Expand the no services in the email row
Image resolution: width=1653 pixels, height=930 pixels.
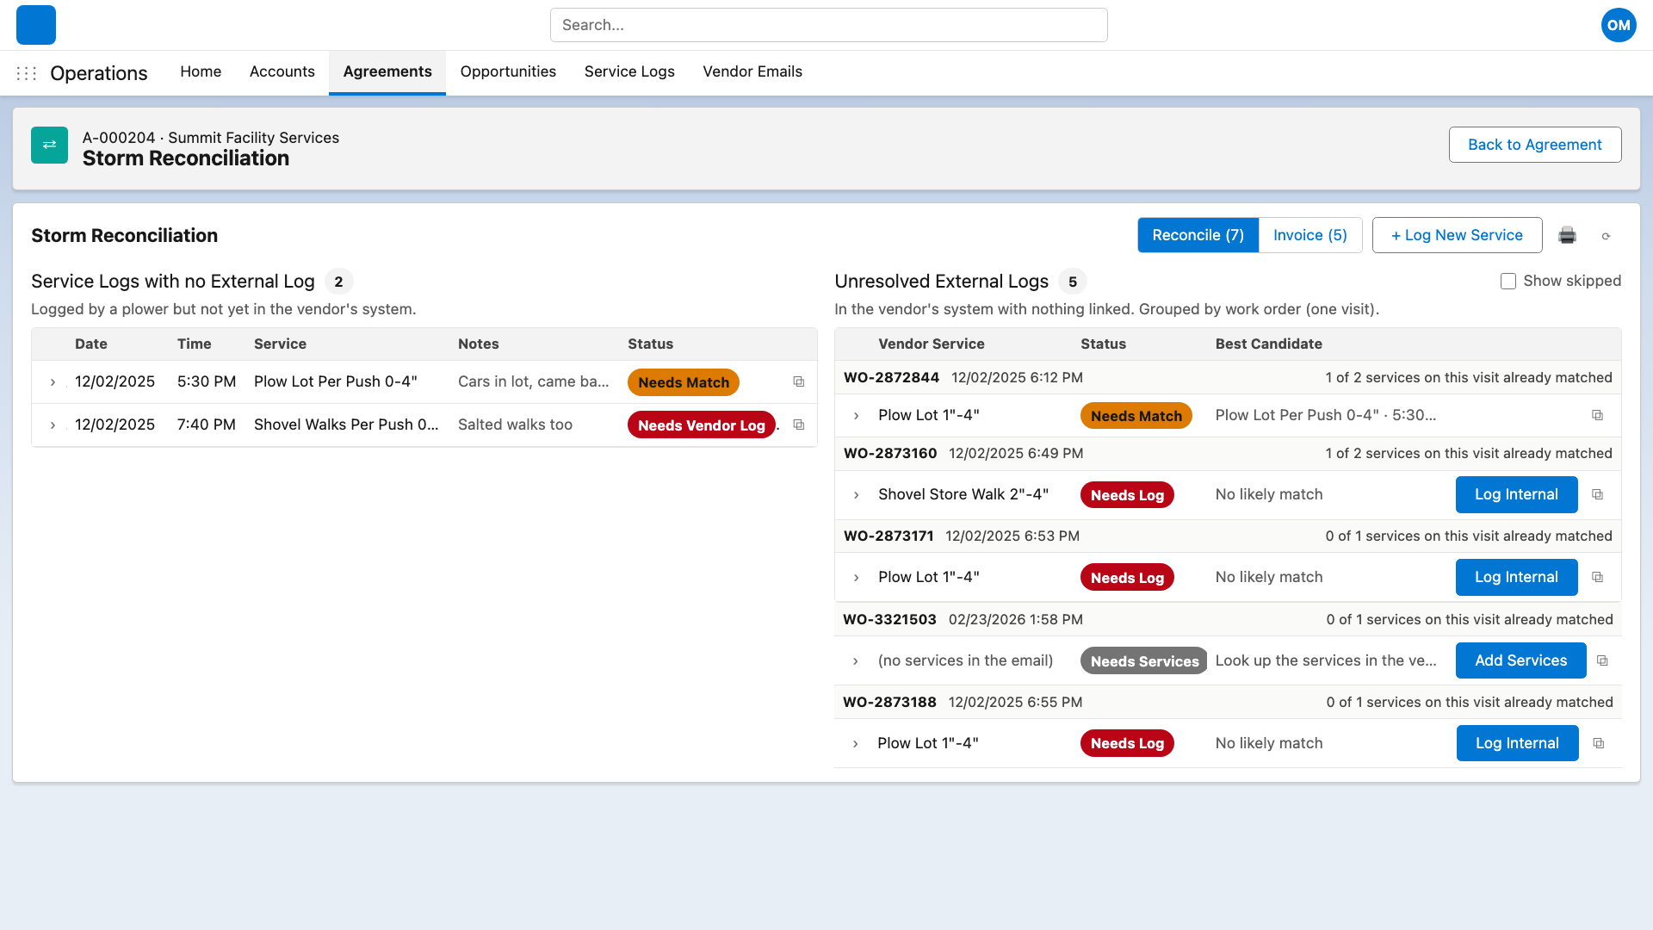[855, 661]
